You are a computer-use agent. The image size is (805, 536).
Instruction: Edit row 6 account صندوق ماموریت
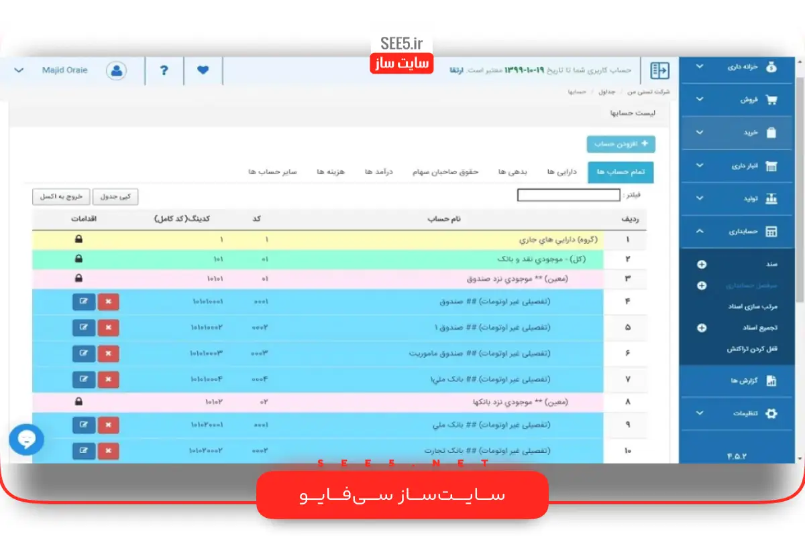pyautogui.click(x=83, y=353)
